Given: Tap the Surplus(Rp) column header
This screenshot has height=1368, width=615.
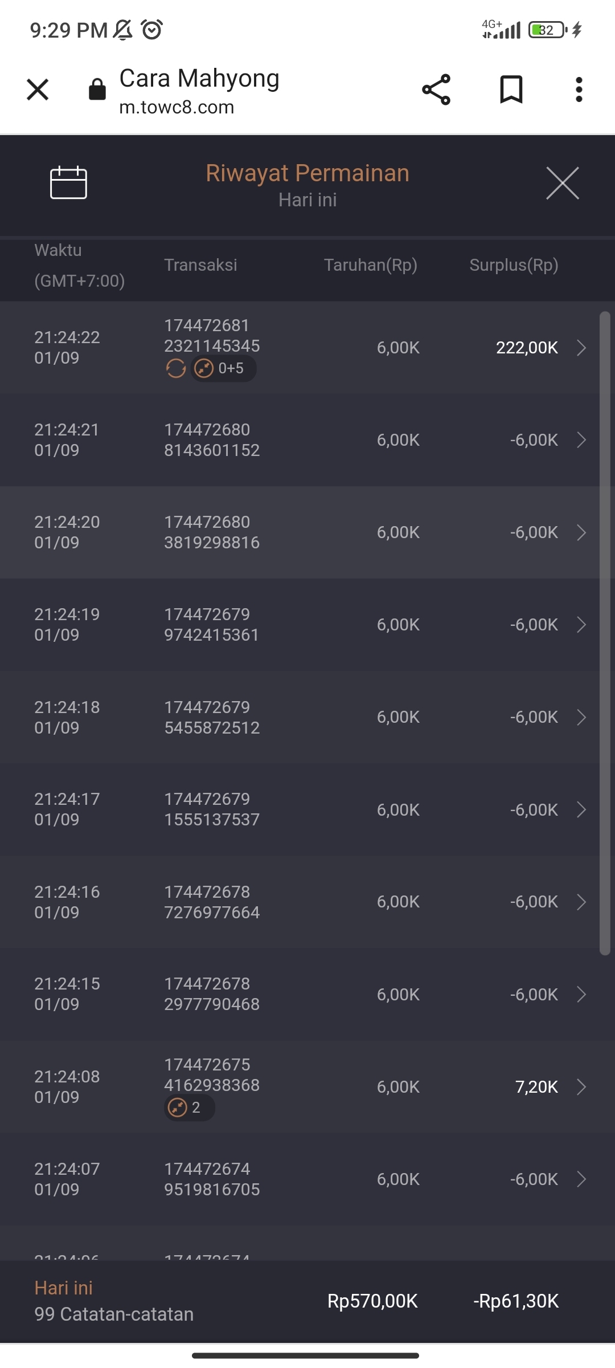Looking at the screenshot, I should pos(514,265).
